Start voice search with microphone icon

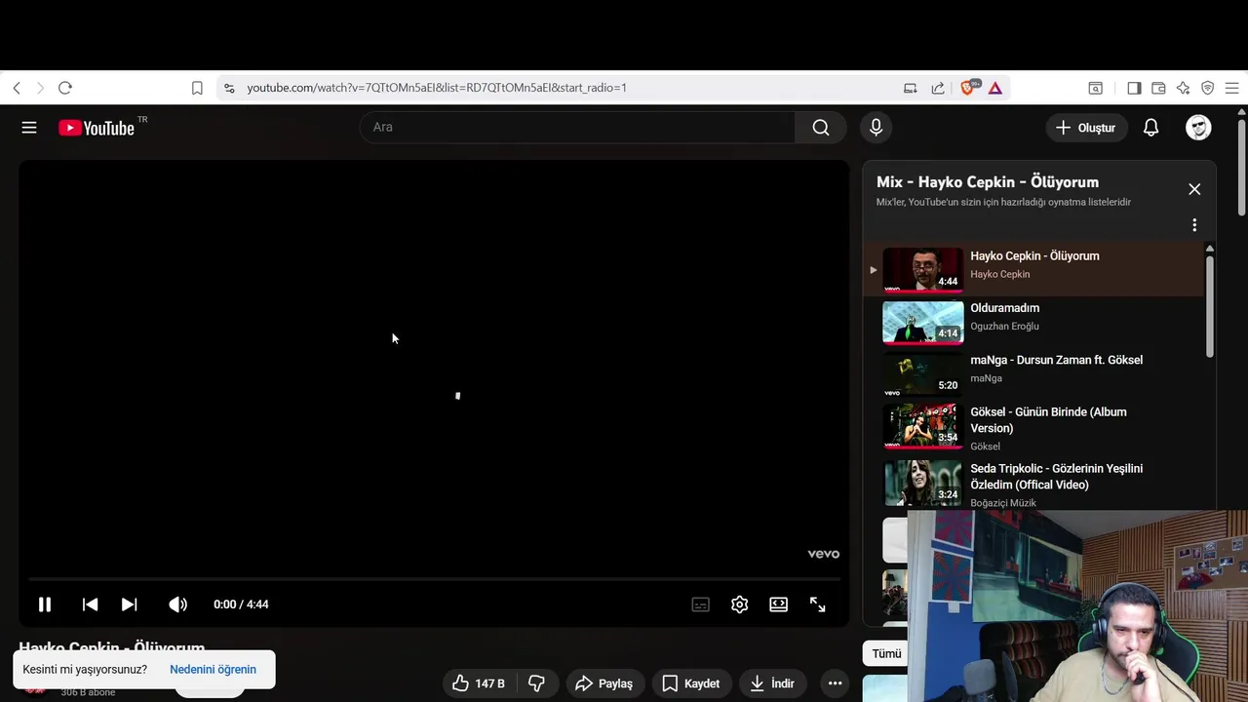876,128
